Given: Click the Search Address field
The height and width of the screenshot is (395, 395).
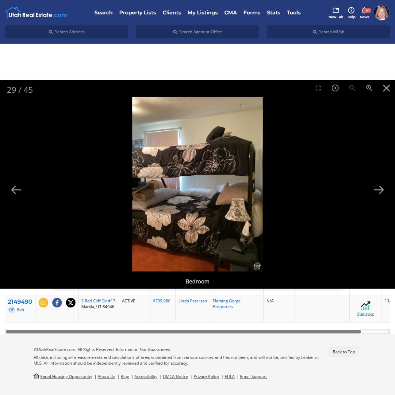Looking at the screenshot, I should (67, 32).
